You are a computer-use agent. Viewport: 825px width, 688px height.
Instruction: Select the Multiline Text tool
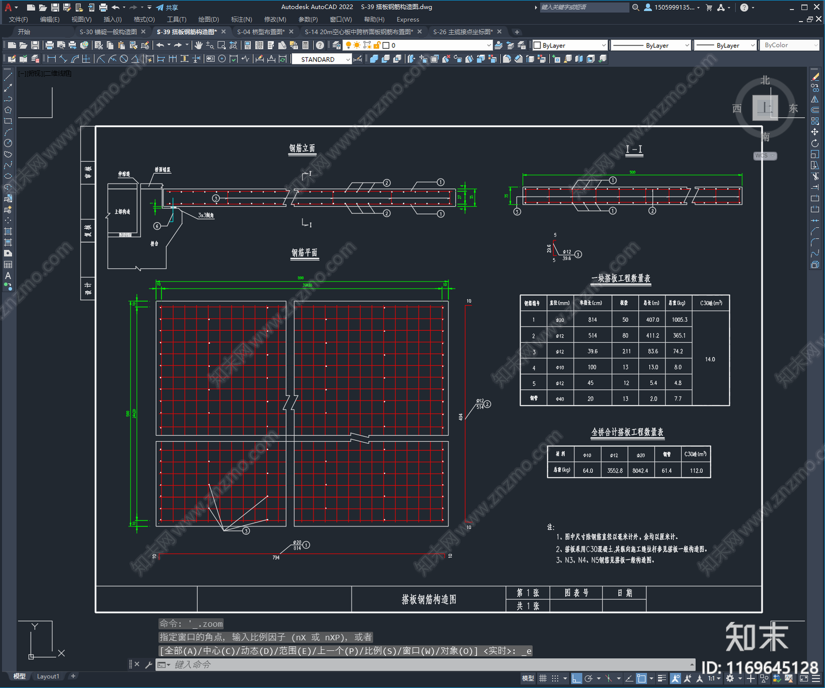pos(8,276)
